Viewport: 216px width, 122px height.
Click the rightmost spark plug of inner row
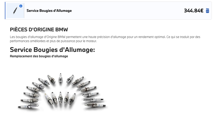pos(72,99)
